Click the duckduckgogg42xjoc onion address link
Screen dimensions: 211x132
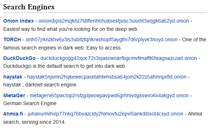click(x=118, y=58)
